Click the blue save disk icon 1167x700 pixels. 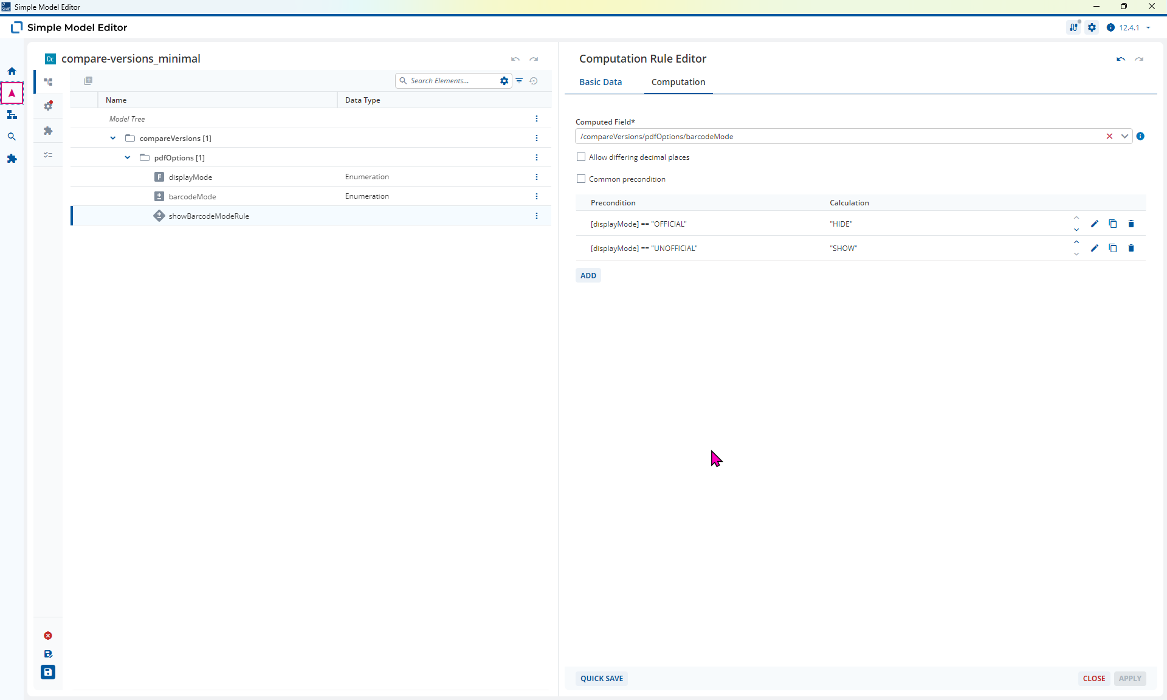pyautogui.click(x=48, y=672)
